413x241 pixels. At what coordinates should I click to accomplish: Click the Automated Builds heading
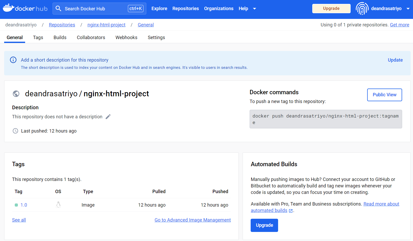pyautogui.click(x=274, y=164)
